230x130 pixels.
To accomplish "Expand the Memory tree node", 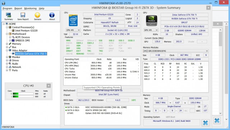I will click(x=7, y=44).
